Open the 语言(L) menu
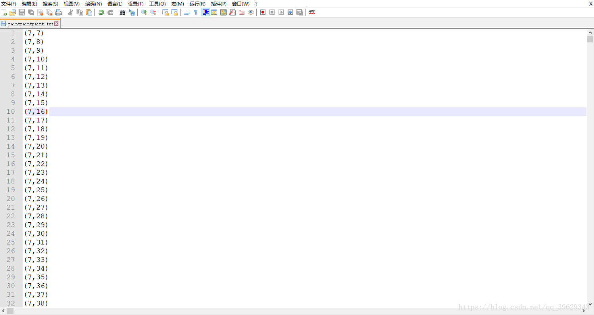594x315 pixels. (115, 4)
